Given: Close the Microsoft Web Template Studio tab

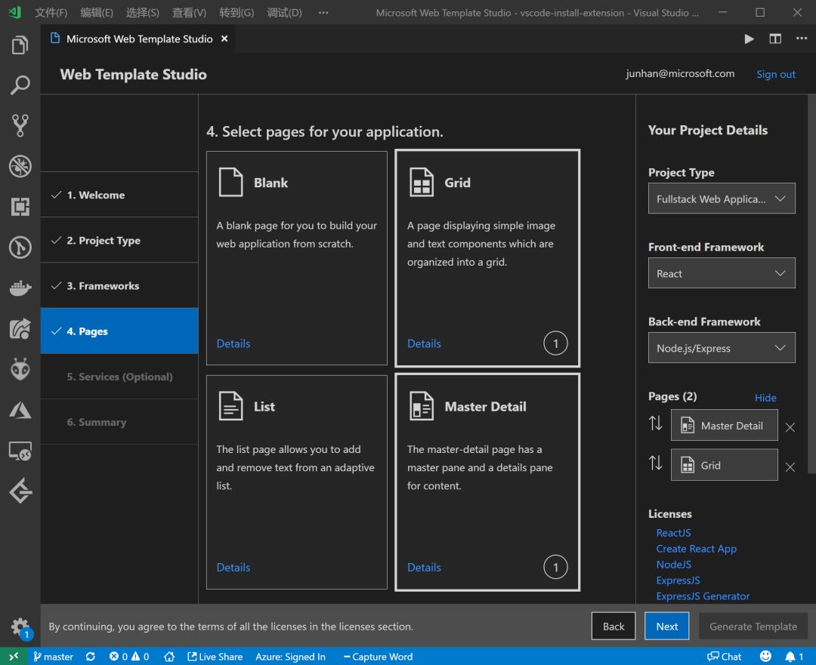Looking at the screenshot, I should coord(224,38).
